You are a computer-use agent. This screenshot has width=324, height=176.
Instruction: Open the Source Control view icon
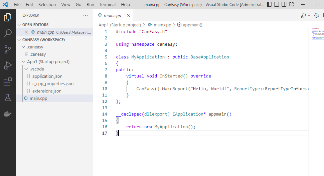pyautogui.click(x=8, y=49)
